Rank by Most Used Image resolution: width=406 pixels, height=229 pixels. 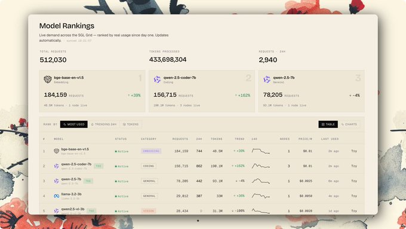(x=74, y=124)
